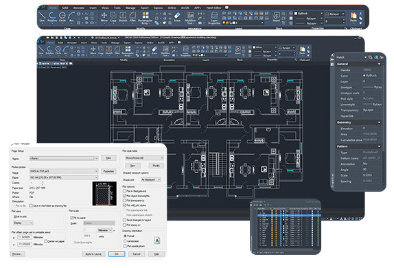Open the Solid tab in the enlarged ribbon
The image size is (394, 268).
coord(65,8)
